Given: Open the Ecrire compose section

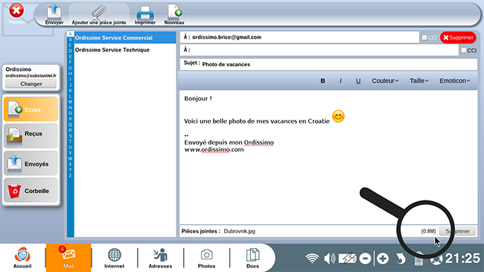Looking at the screenshot, I should pyautogui.click(x=31, y=109).
